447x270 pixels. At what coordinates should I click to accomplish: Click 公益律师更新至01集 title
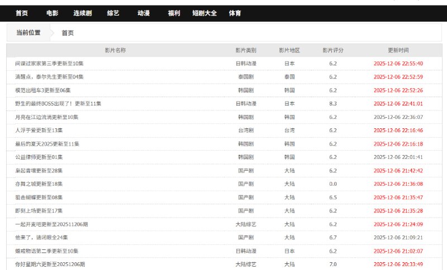click(39, 157)
